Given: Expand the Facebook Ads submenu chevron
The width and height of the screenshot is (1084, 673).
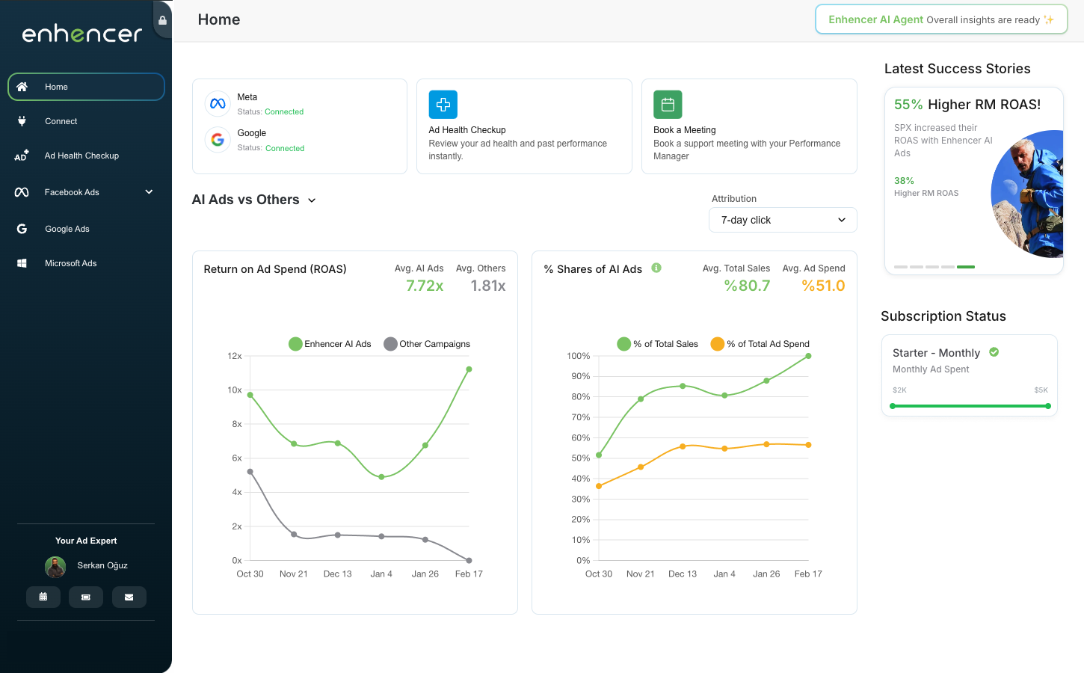Looking at the screenshot, I should [x=149, y=192].
